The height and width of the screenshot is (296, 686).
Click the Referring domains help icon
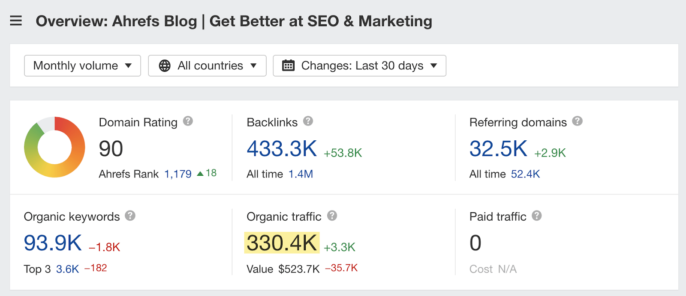(577, 121)
